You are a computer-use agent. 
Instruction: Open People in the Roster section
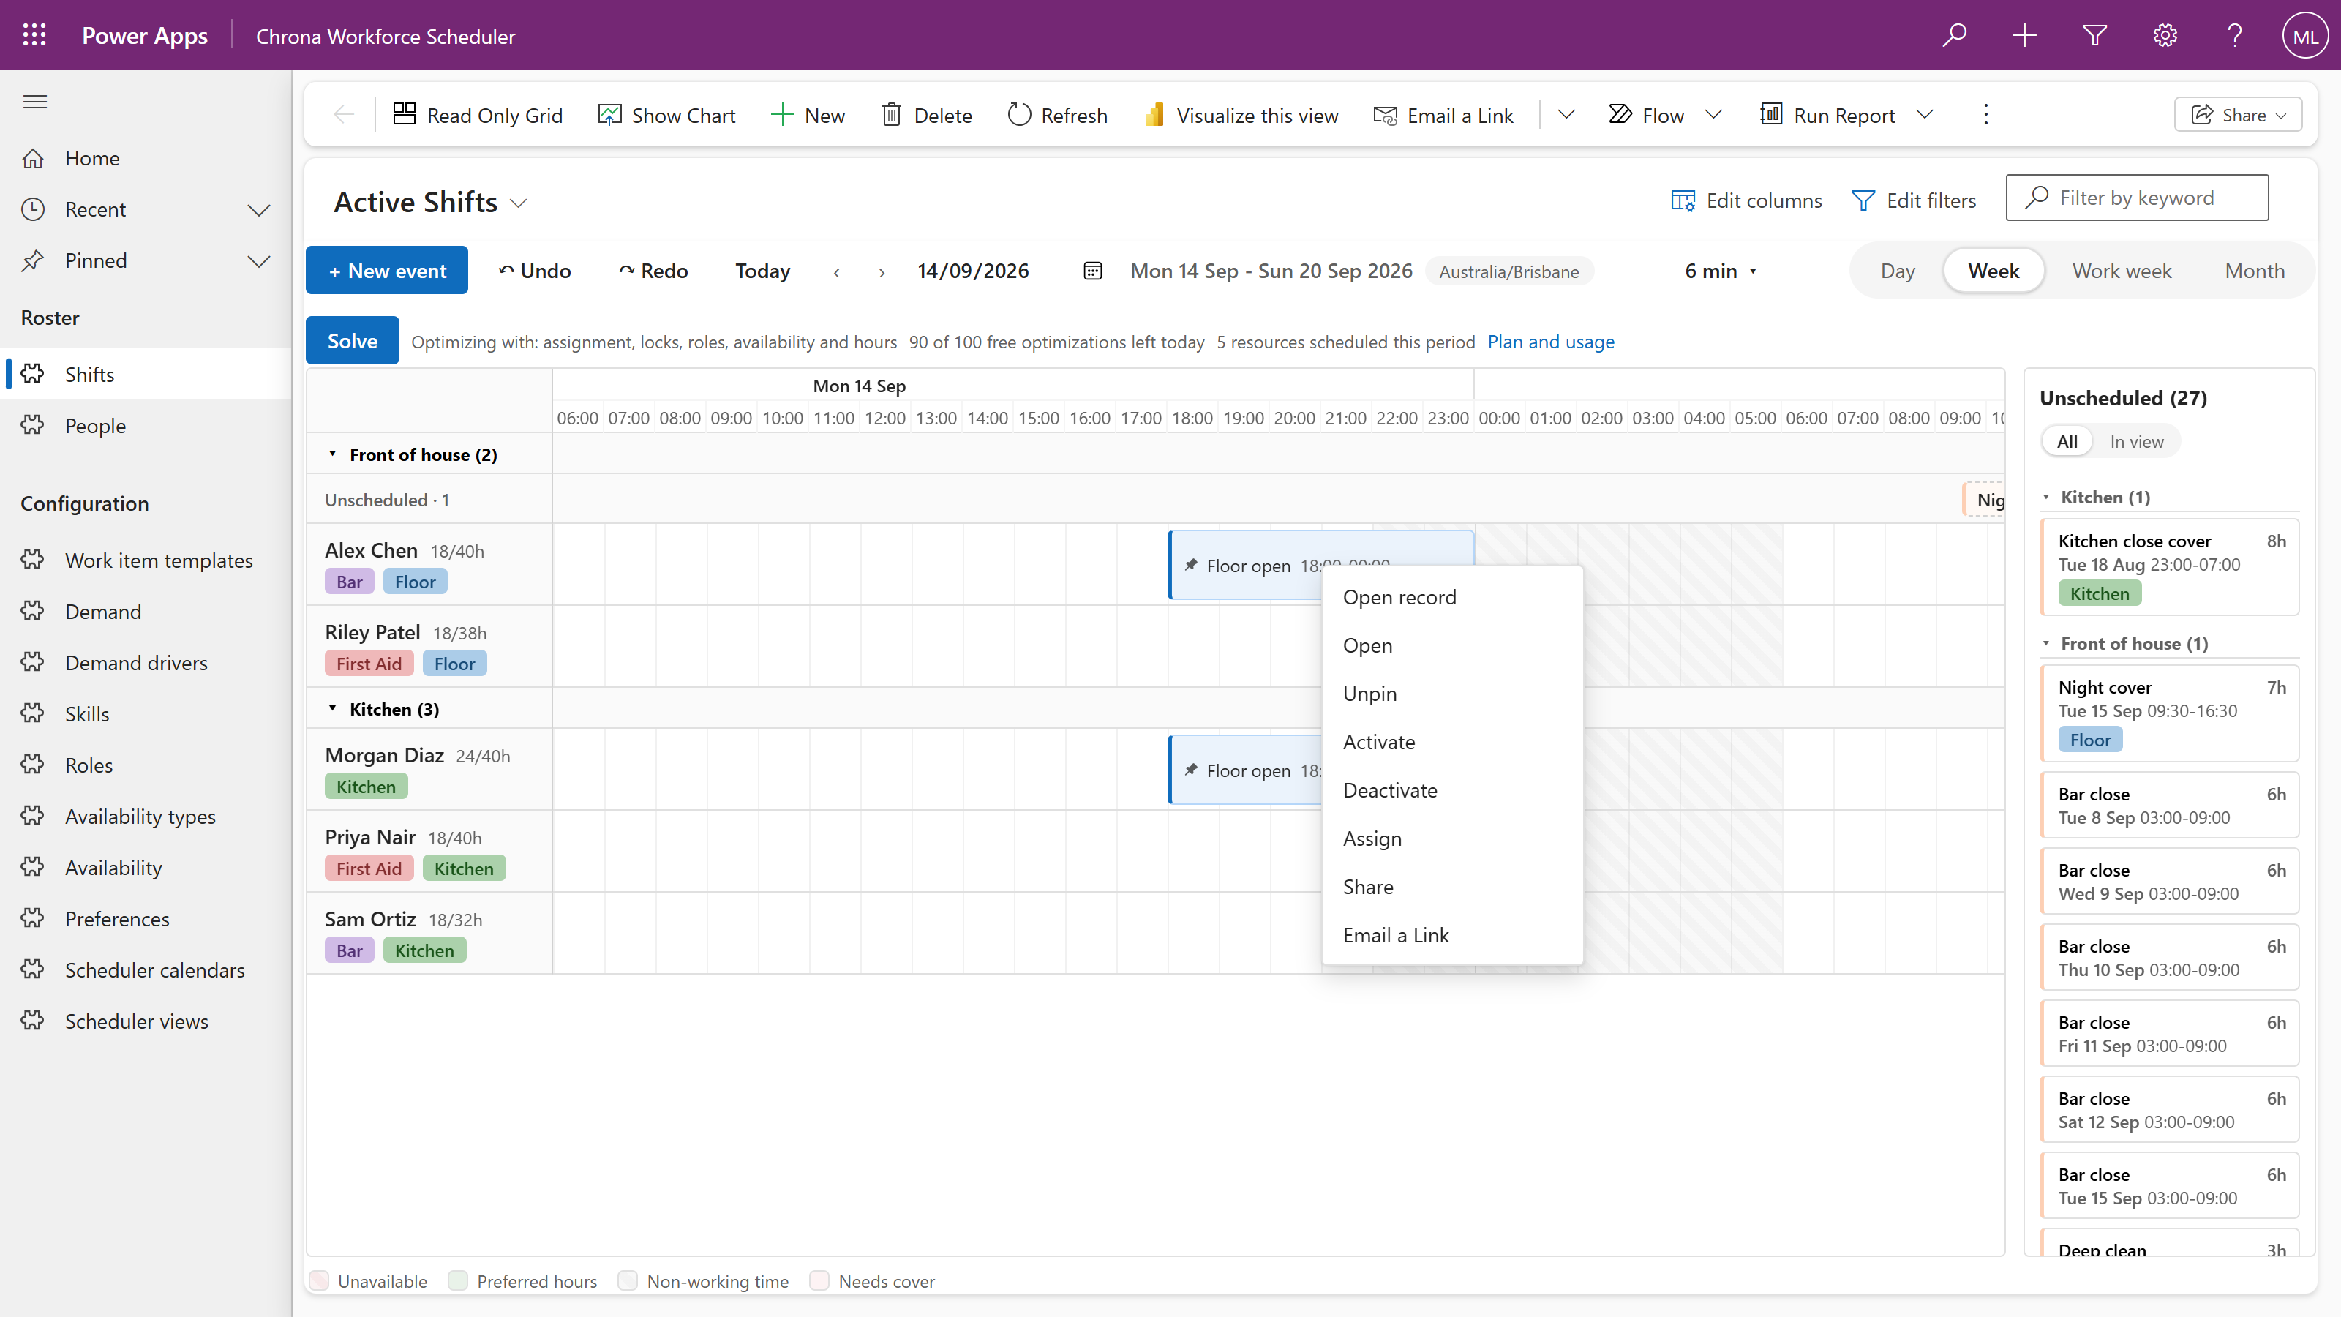pos(146,425)
